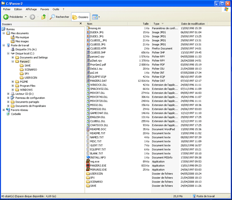Select the SCENARIO folder in file list
This screenshot has width=232, height=200.
(96, 182)
